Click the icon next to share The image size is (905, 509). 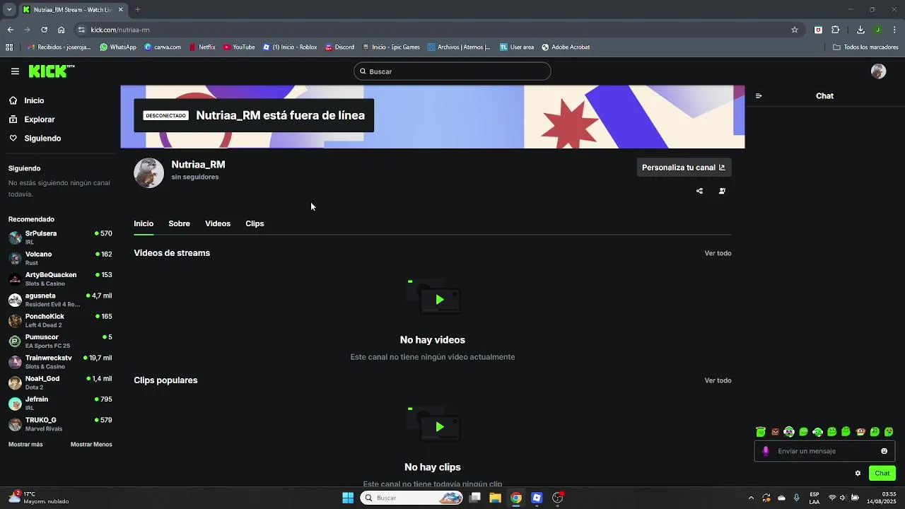722,191
